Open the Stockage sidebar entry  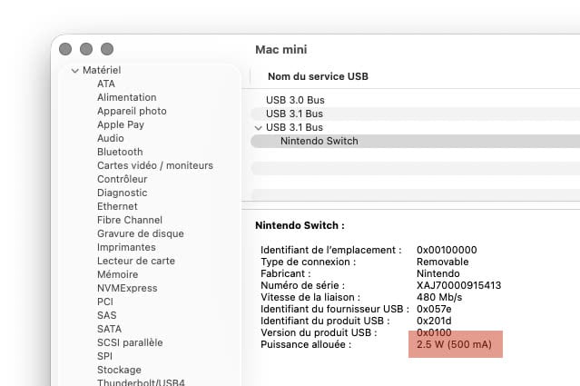(119, 370)
